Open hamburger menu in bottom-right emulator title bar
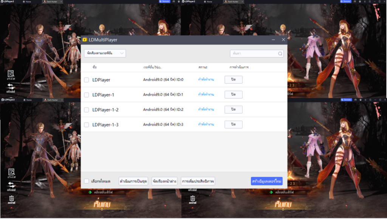 point(365,100)
